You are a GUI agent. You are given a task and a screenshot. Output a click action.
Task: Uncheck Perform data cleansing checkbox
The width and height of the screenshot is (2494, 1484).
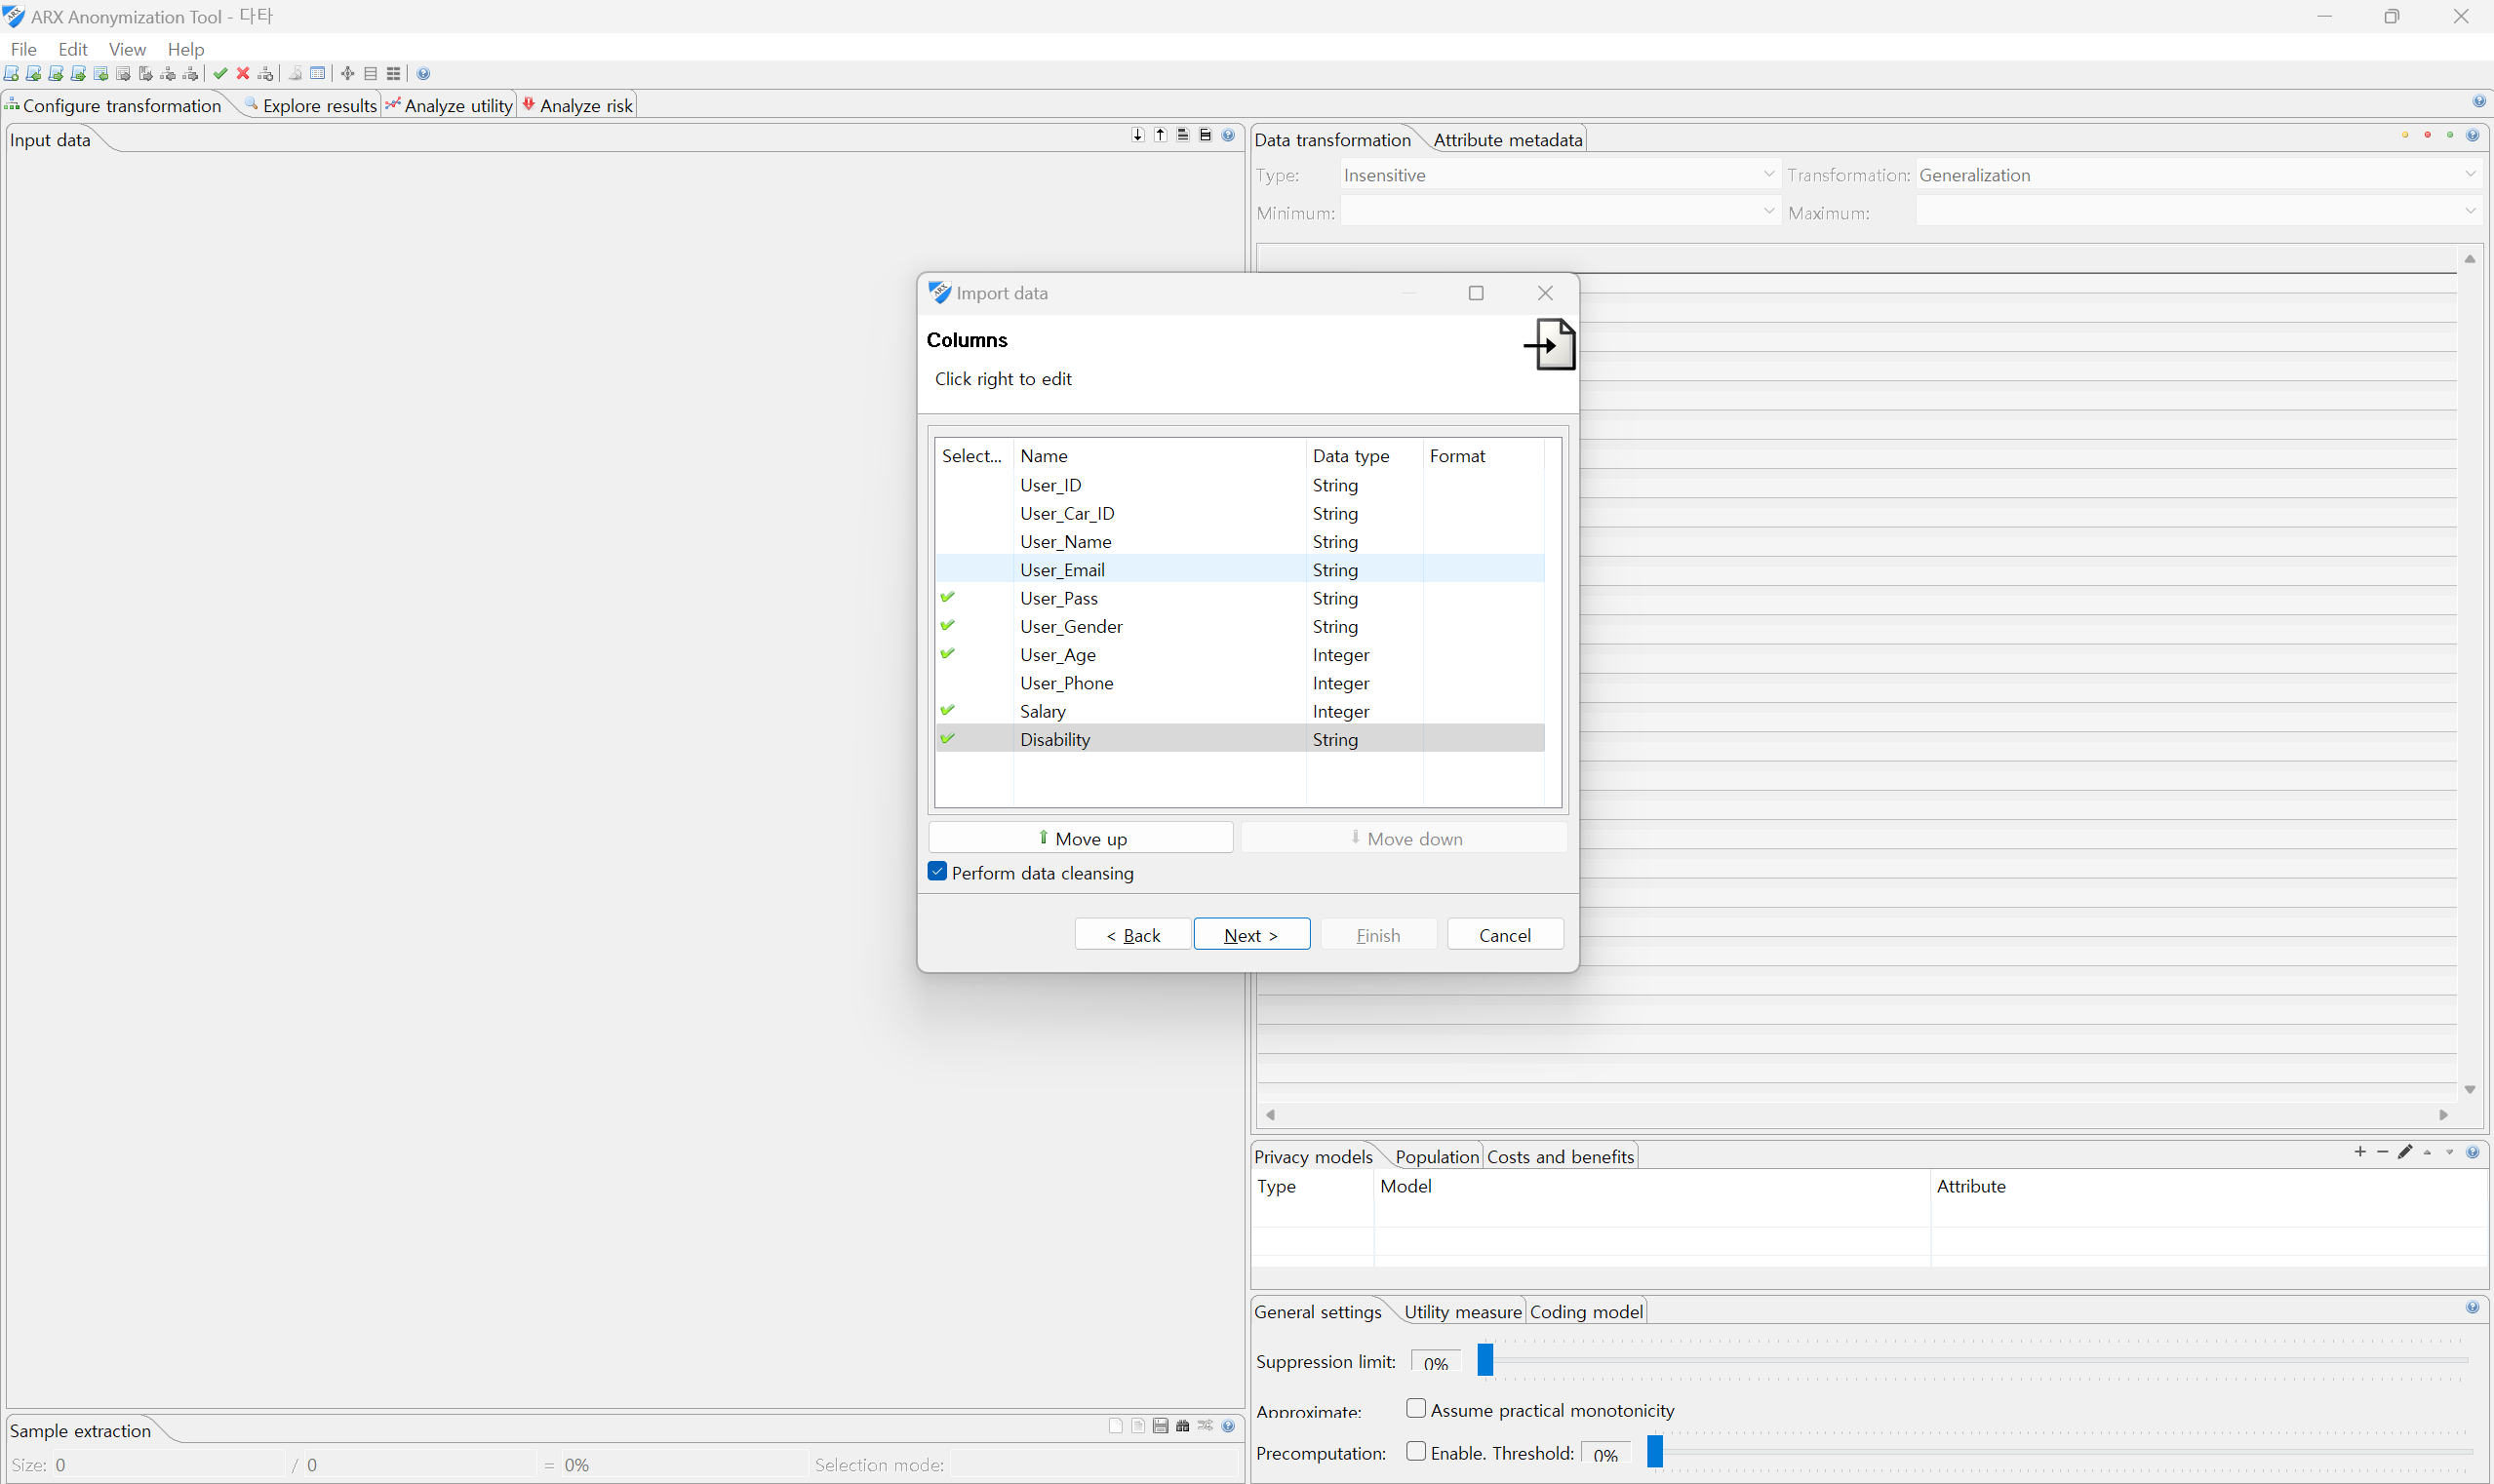937,871
